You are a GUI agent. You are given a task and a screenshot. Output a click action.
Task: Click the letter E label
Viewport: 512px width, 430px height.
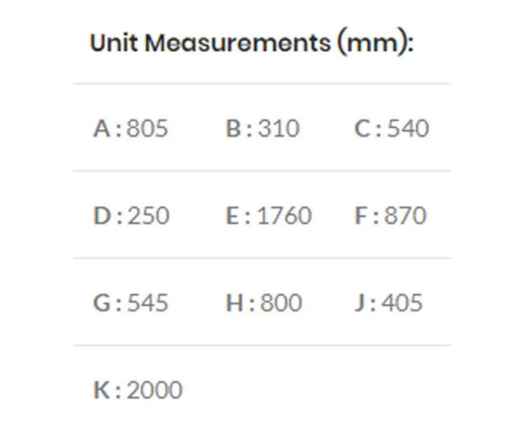[x=233, y=215]
